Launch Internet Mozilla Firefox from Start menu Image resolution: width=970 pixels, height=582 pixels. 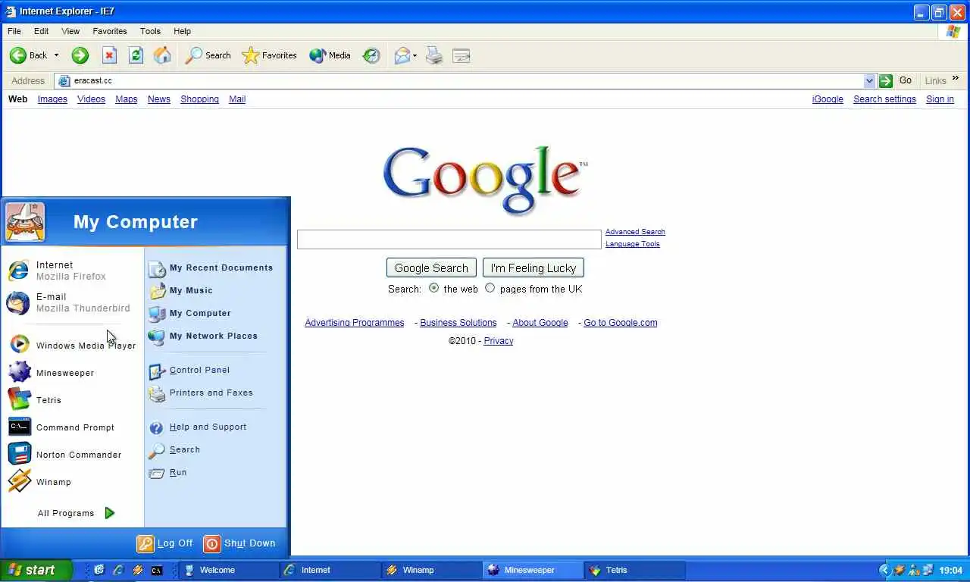pos(73,271)
